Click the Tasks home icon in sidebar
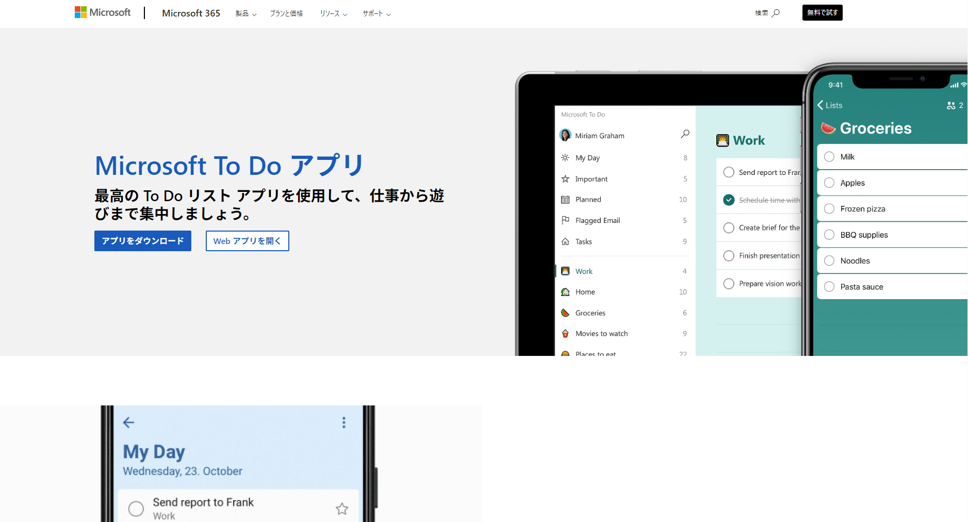 click(565, 241)
